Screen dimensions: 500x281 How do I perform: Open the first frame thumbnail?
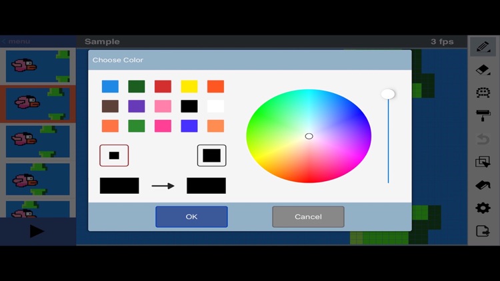[37, 66]
